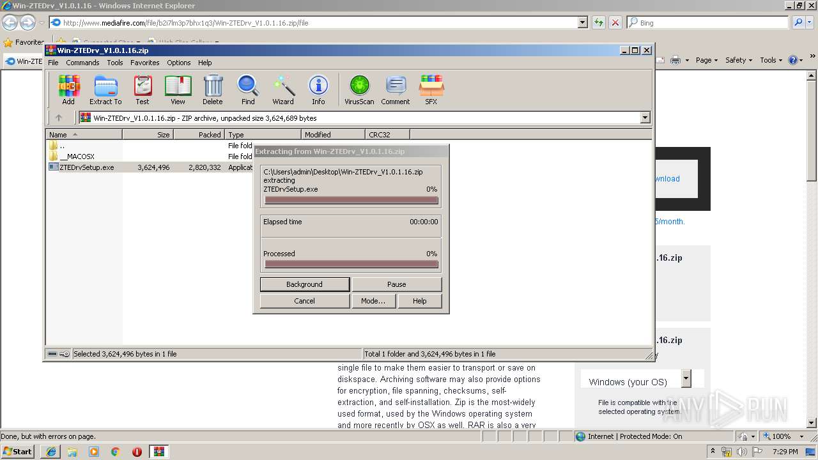Click the Help button in extraction dialog

[420, 301]
